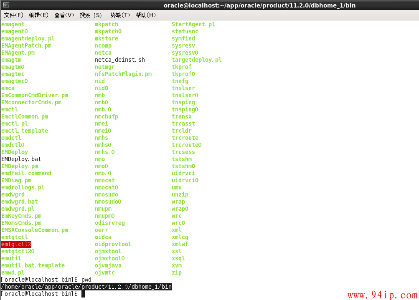Click the StartAgent.pl entry
419x300 pixels.
pyautogui.click(x=193, y=24)
